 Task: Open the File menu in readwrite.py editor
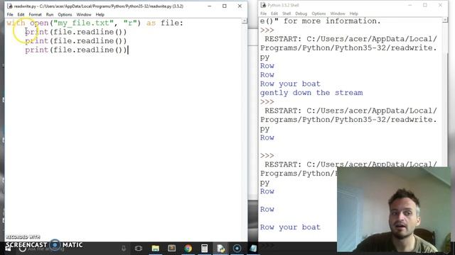click(x=10, y=14)
